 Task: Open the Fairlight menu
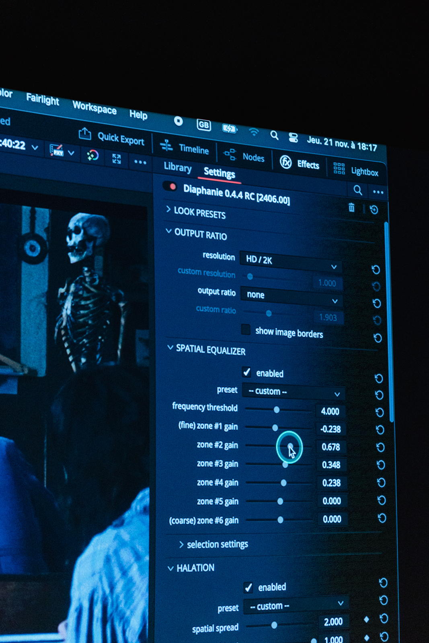point(42,99)
